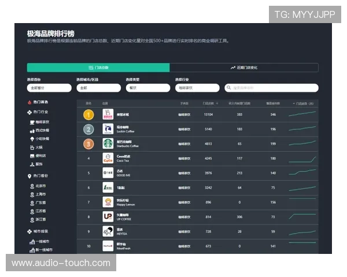Switch to the 近期门店变化 tab

(243, 68)
